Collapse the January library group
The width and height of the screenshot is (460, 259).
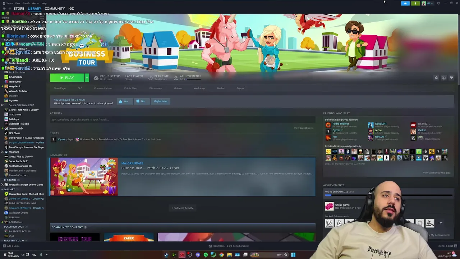point(9,189)
